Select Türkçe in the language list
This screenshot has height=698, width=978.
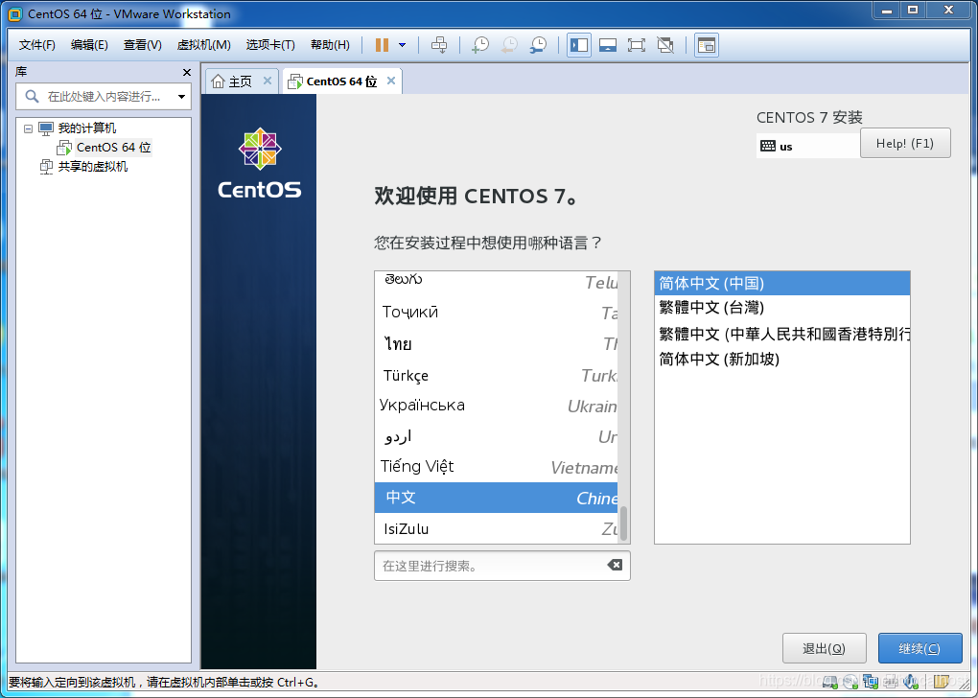tap(497, 376)
